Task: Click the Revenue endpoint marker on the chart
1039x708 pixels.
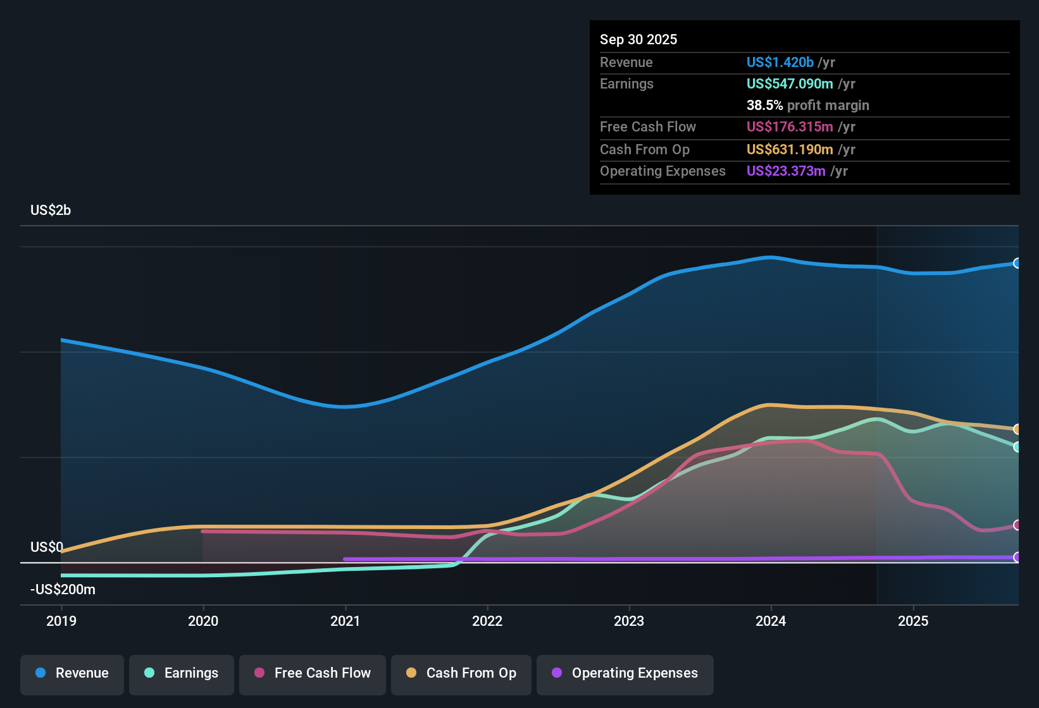Action: [x=1017, y=263]
